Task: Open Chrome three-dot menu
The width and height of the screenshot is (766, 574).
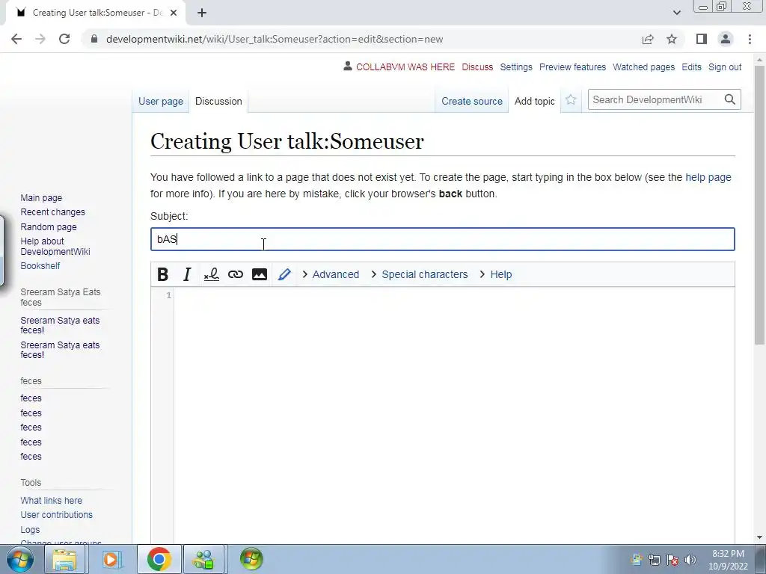Action: coord(750,39)
